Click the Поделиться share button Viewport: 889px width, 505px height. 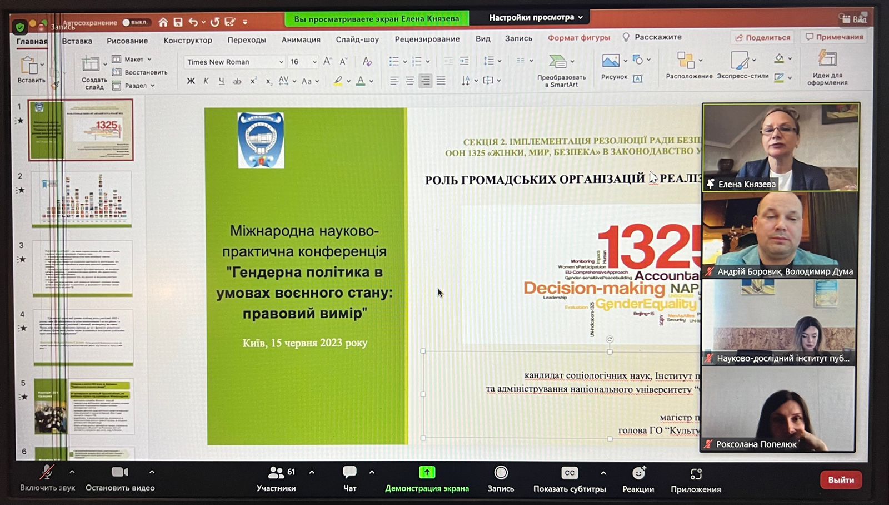click(x=762, y=37)
